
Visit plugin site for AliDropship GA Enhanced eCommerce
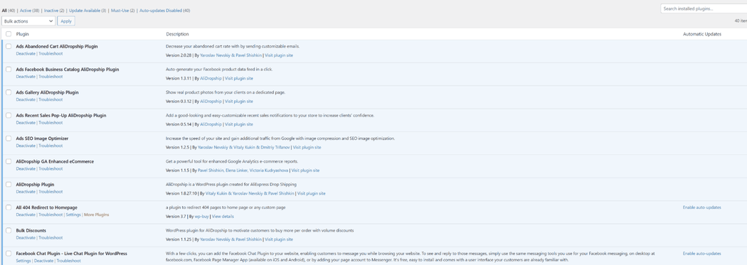305,171
